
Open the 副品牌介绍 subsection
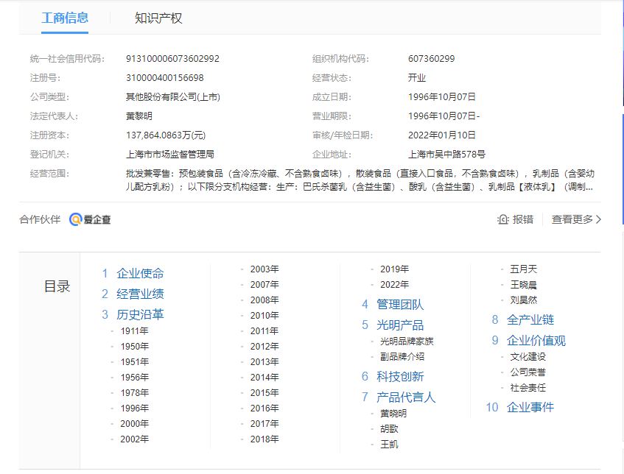402,357
